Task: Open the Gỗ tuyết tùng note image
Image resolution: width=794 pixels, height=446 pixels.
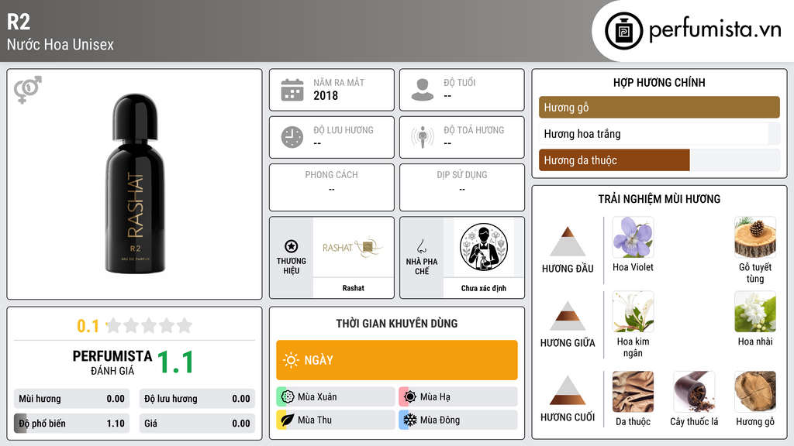Action: [x=755, y=238]
